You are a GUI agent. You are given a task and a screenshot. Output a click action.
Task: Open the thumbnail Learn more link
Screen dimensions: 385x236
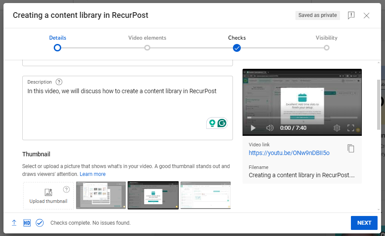pyautogui.click(x=93, y=174)
